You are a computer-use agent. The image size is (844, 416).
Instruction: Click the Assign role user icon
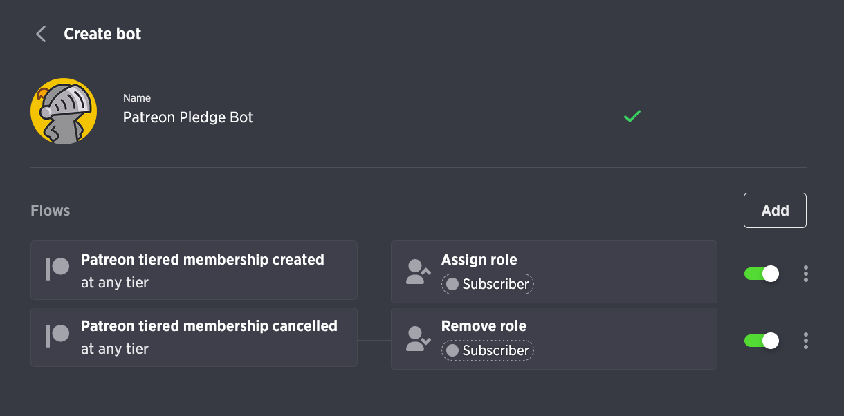pos(419,272)
